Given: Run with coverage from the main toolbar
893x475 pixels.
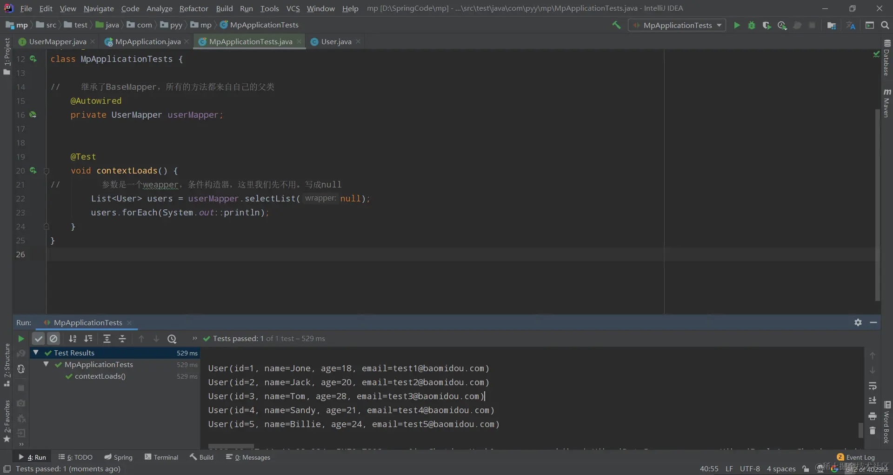Looking at the screenshot, I should (x=766, y=25).
